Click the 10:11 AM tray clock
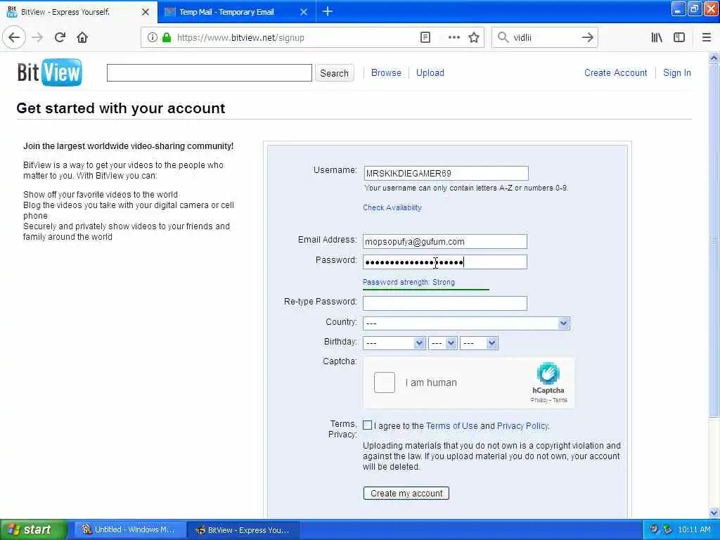 (694, 530)
